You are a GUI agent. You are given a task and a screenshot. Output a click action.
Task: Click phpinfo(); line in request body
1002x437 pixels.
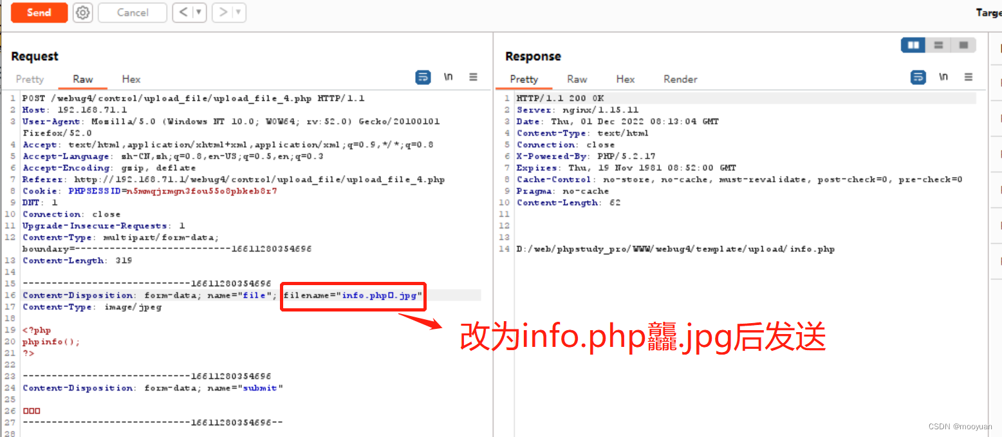coord(51,342)
